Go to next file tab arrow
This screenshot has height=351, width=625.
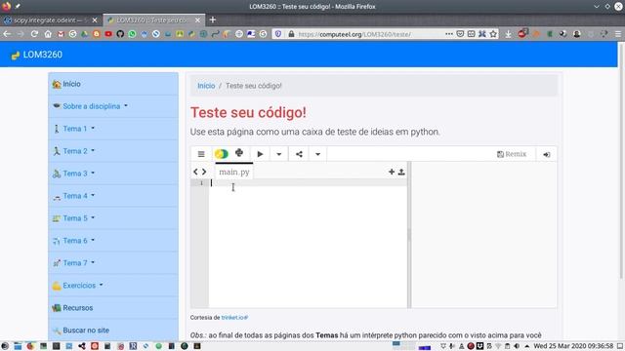(204, 172)
